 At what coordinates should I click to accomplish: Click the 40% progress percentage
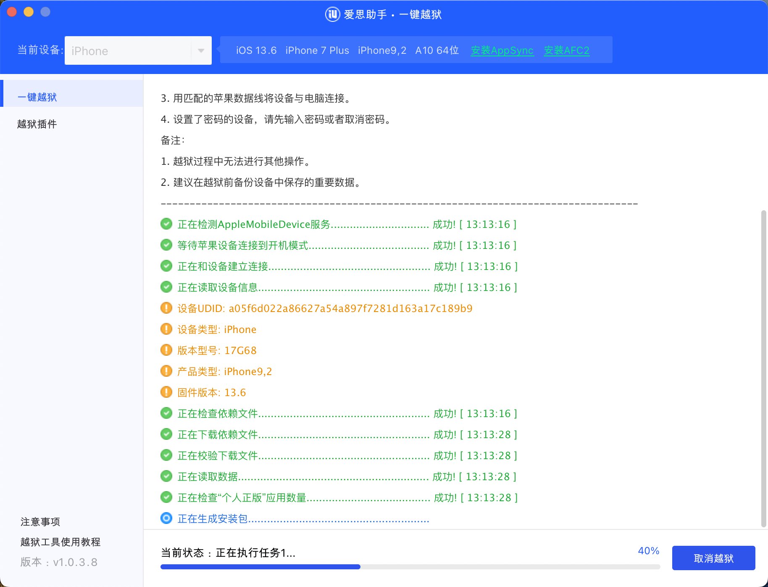coord(648,551)
